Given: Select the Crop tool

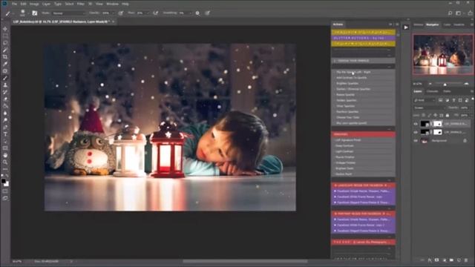Looking at the screenshot, I should 5,57.
